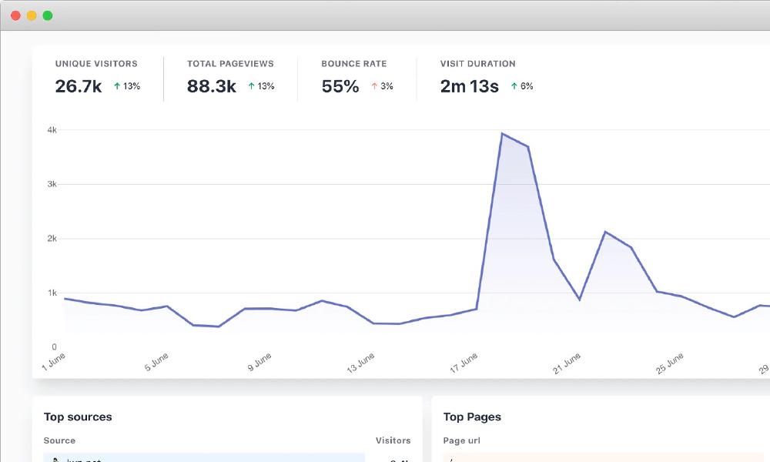Click the 17 June x-axis label
The image size is (770, 462).
[464, 363]
